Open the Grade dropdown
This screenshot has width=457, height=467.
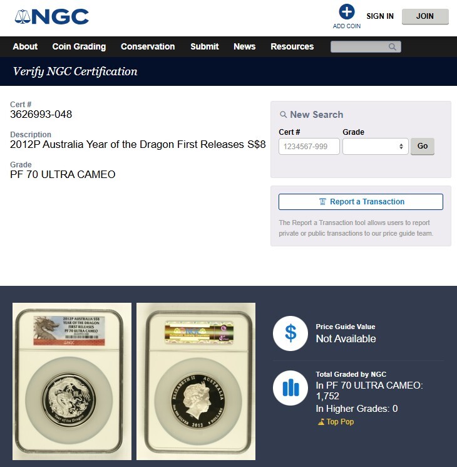point(375,146)
